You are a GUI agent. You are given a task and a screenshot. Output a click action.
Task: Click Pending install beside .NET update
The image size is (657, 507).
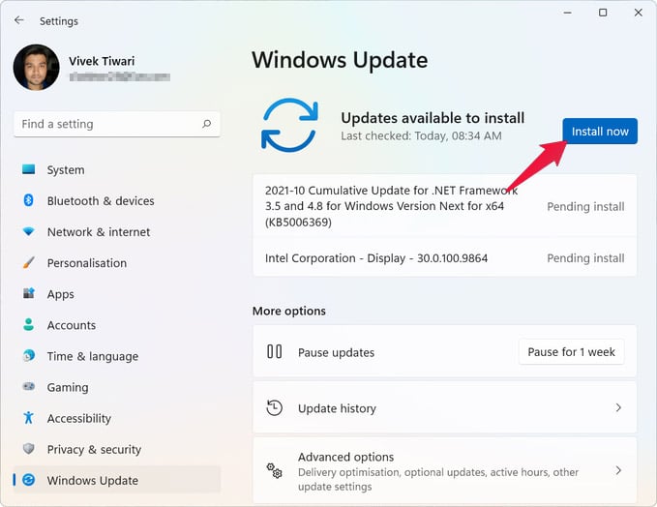pyautogui.click(x=585, y=206)
